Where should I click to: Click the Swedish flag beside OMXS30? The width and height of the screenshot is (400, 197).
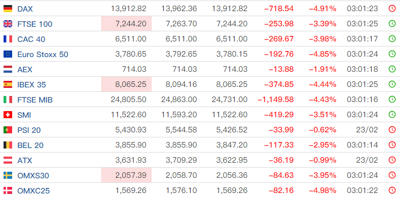coord(8,175)
